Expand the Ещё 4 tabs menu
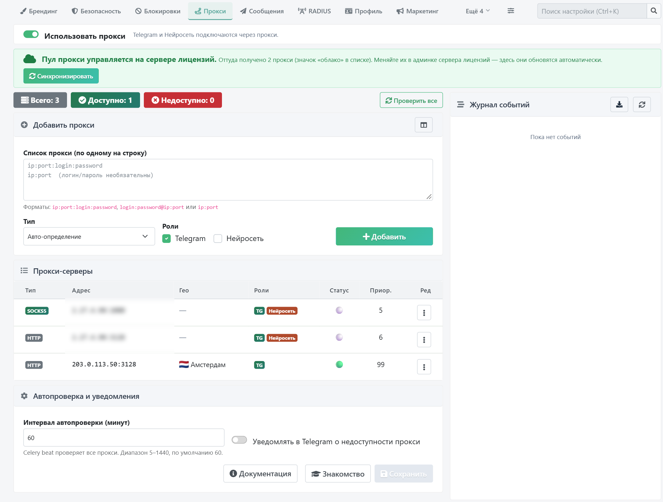Image resolution: width=663 pixels, height=502 pixels. tap(478, 11)
